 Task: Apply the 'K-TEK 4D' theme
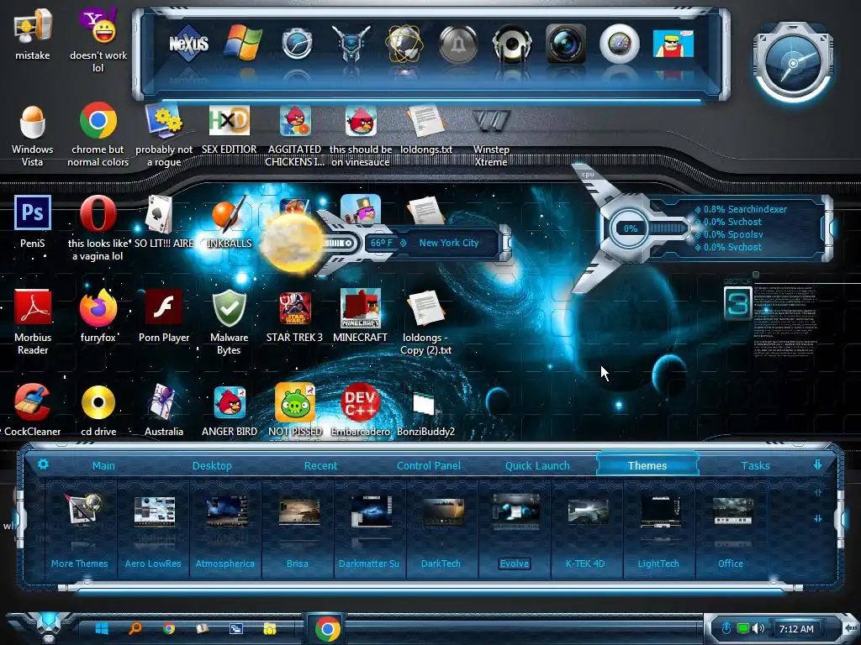(585, 530)
